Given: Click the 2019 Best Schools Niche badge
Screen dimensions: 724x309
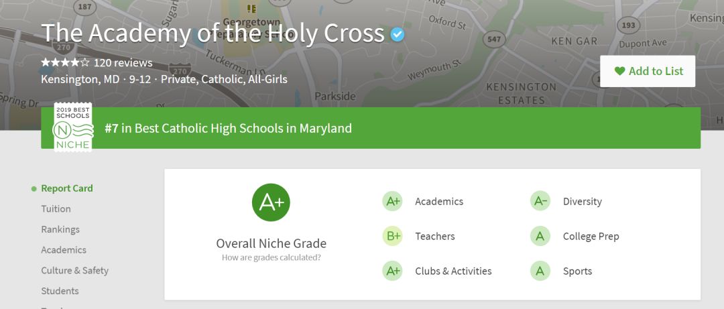Looking at the screenshot, I should (73, 127).
